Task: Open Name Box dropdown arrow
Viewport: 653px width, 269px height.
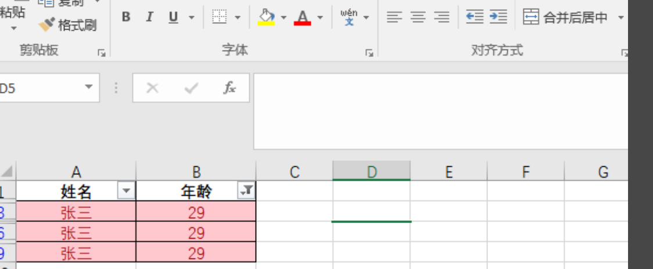Action: point(89,88)
